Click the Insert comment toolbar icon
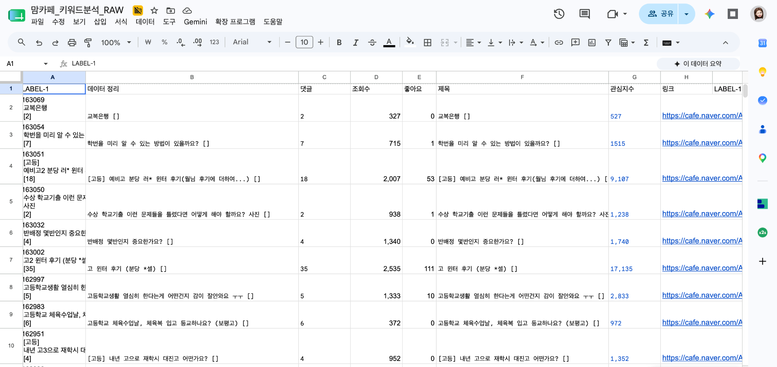 point(575,42)
